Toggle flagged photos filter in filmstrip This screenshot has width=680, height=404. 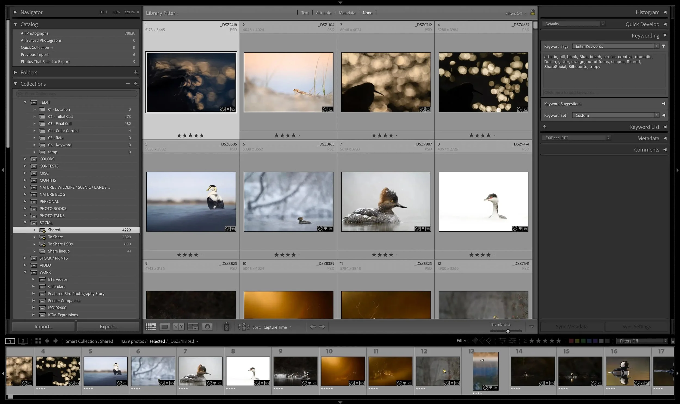(x=475, y=341)
